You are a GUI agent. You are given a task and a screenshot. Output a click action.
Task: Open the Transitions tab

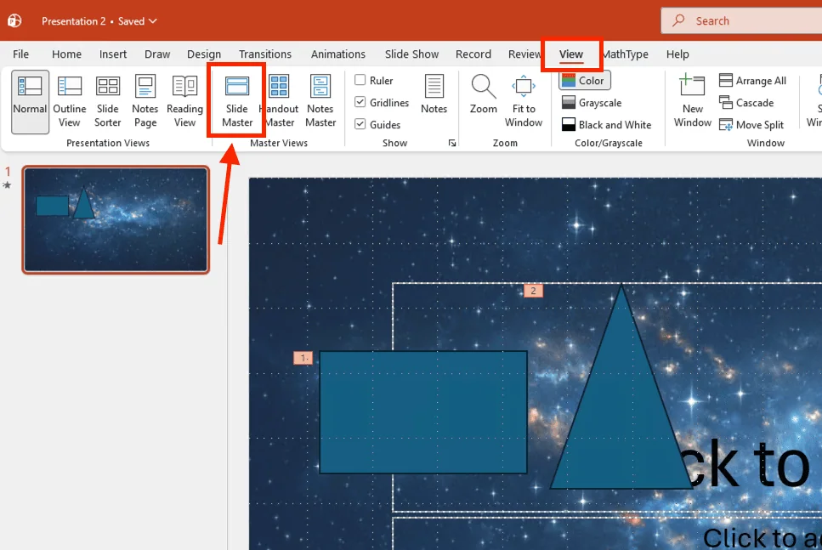pyautogui.click(x=264, y=54)
